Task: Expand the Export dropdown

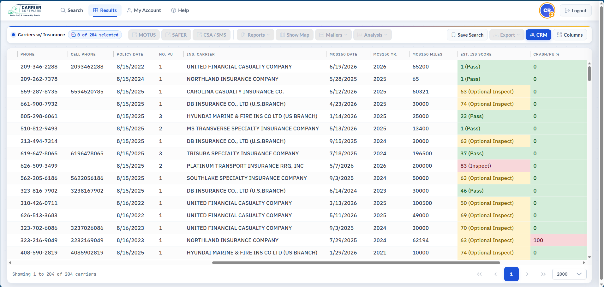Action: (x=507, y=35)
